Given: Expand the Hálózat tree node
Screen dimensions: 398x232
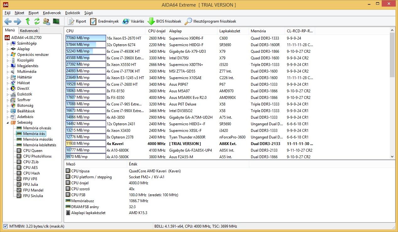Looking at the screenshot, I should tap(8, 83).
